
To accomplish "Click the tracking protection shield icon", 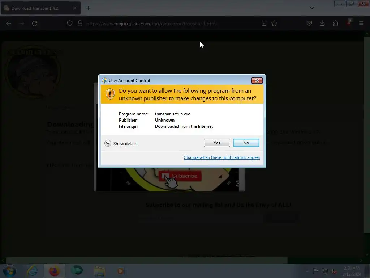I will (x=70, y=24).
